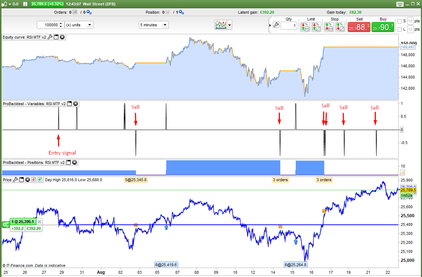Expand the indicators button dropdown arrow
This screenshot has height=277, width=422.
[229, 25]
